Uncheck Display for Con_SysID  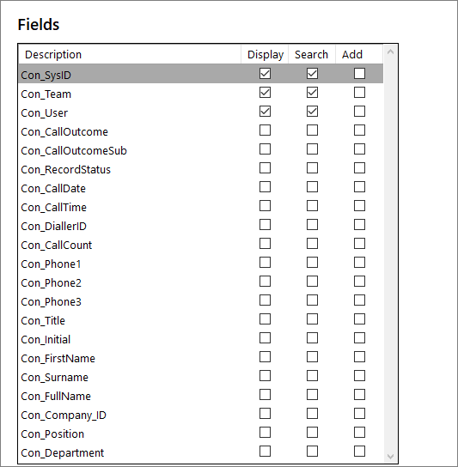click(265, 74)
